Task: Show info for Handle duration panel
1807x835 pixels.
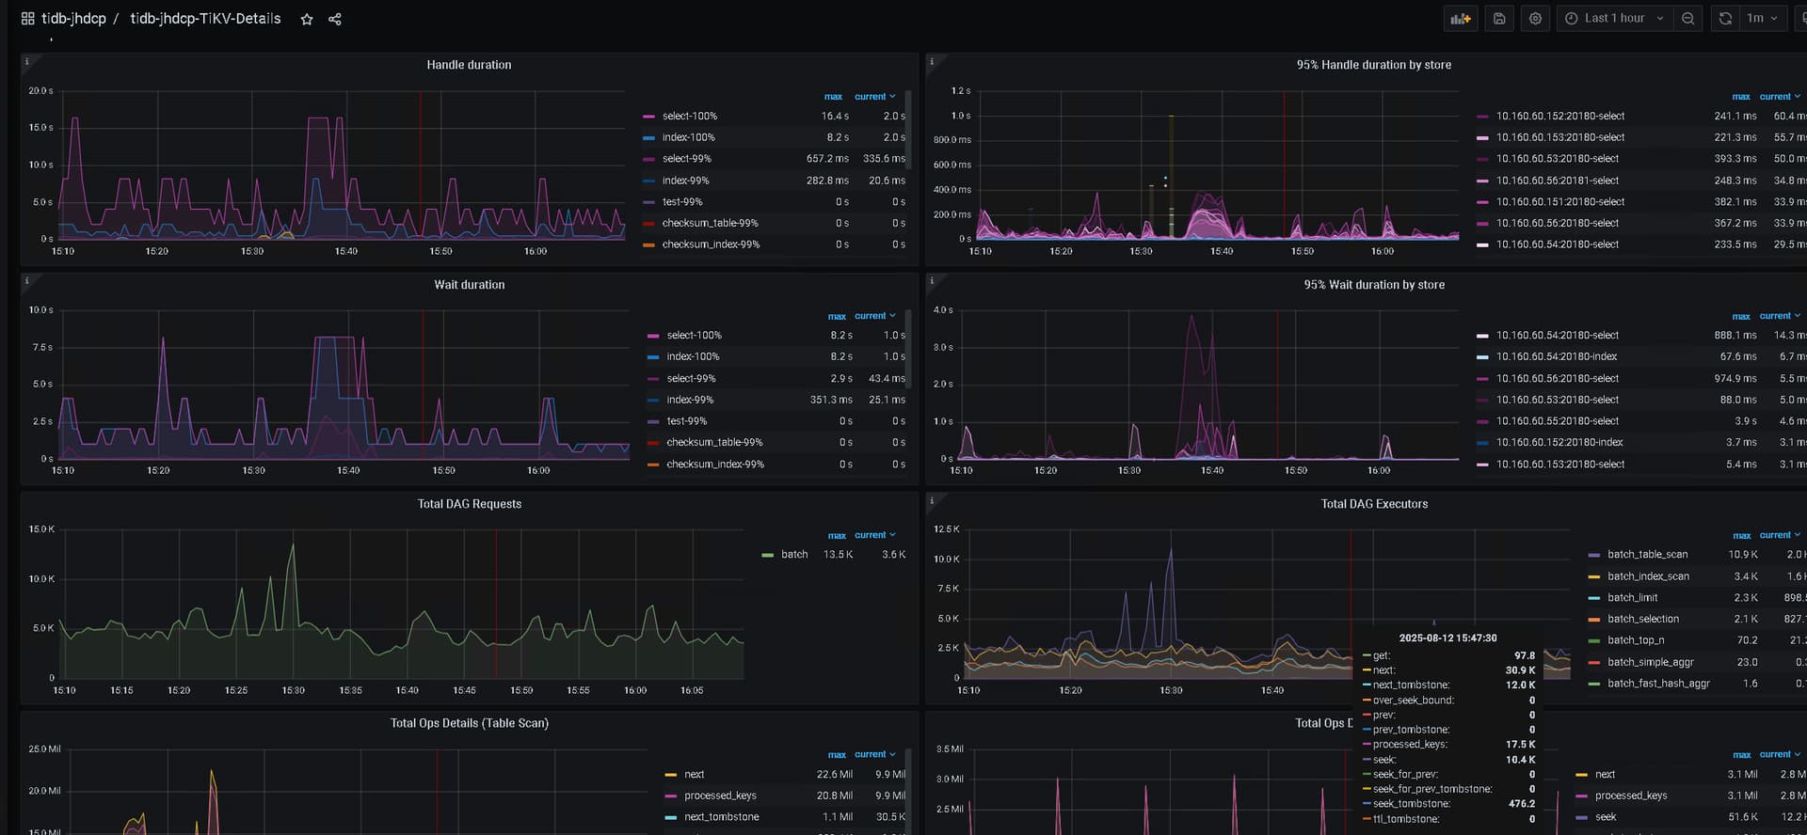Action: point(27,62)
